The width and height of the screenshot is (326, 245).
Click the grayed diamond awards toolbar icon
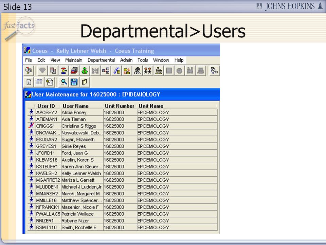(x=42, y=71)
